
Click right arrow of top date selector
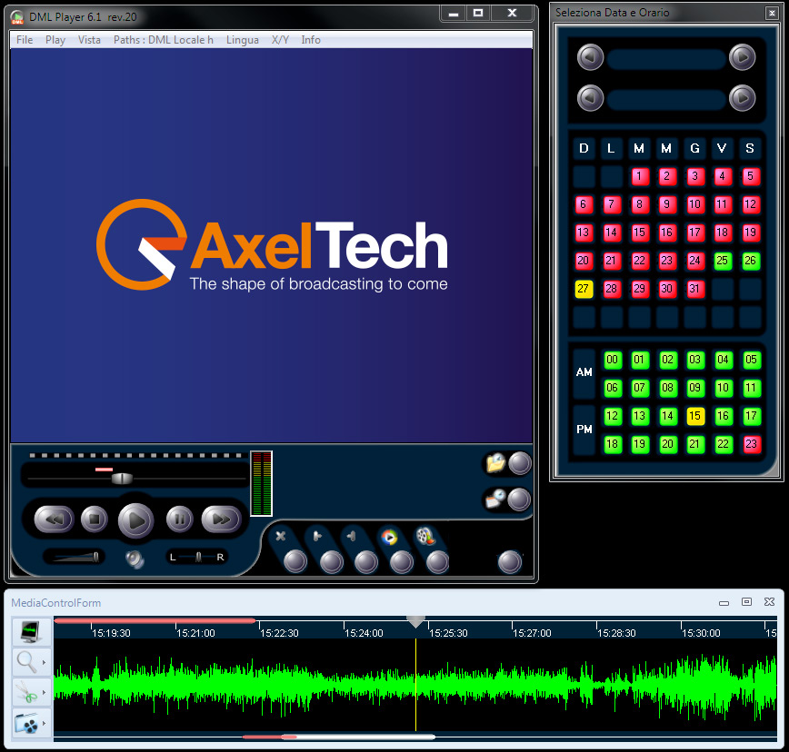point(743,58)
